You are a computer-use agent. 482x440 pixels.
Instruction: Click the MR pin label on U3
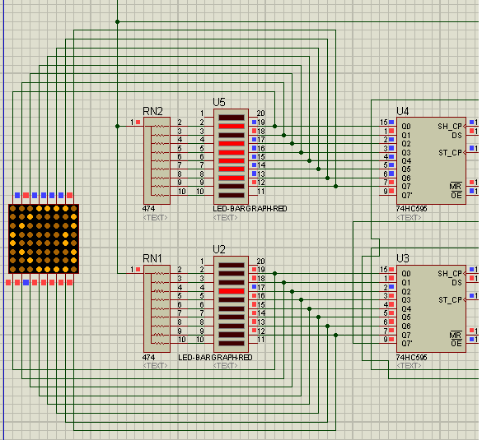456,335
